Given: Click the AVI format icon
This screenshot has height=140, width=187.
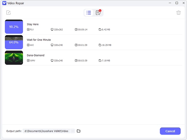Looking at the screenshot, I should [28, 45].
